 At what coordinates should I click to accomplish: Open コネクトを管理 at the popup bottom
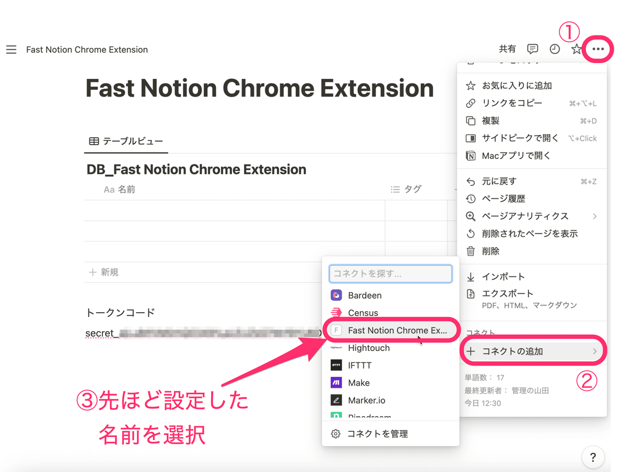click(x=378, y=433)
